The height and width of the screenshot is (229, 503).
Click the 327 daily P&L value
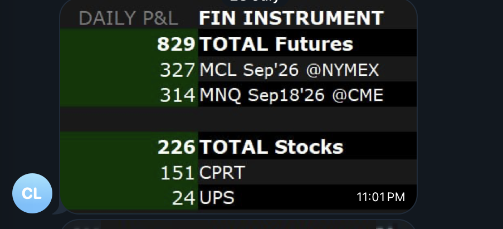(177, 70)
